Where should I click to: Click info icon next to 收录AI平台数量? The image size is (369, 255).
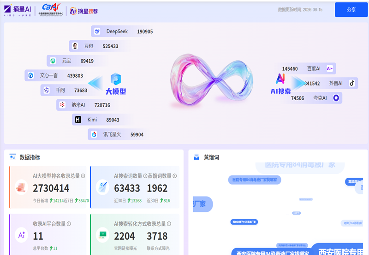point(69,224)
